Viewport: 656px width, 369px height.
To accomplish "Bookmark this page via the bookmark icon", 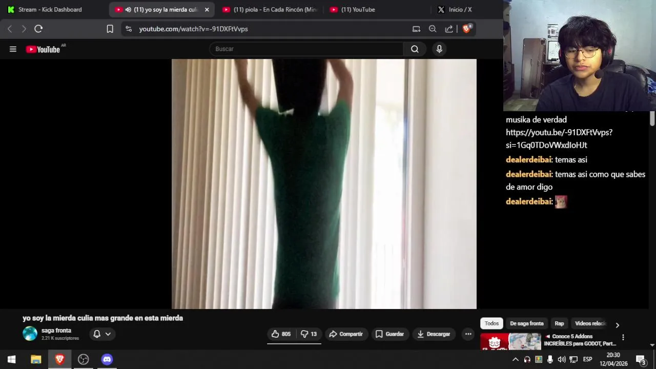I will tap(110, 29).
